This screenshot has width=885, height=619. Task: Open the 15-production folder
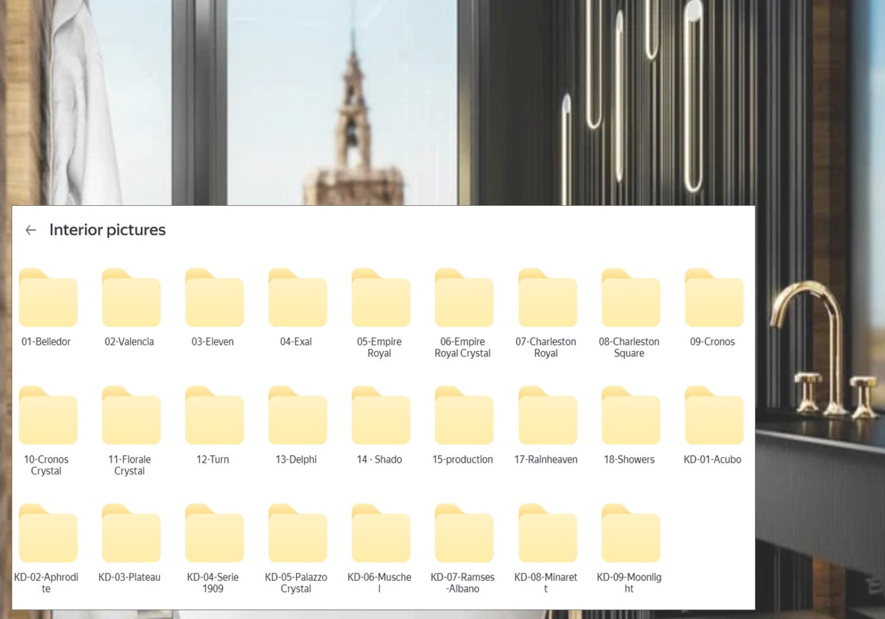pyautogui.click(x=464, y=416)
